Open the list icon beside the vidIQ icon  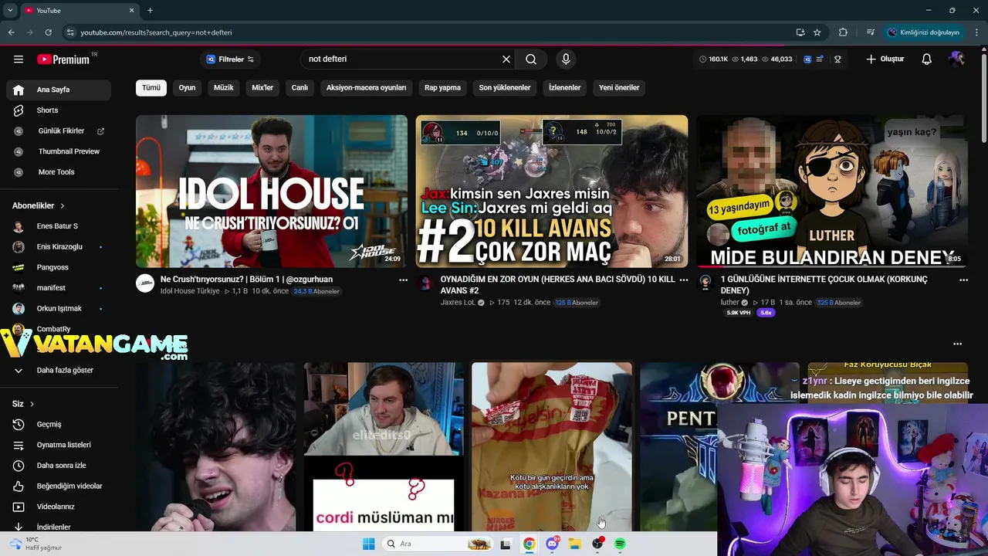click(820, 59)
